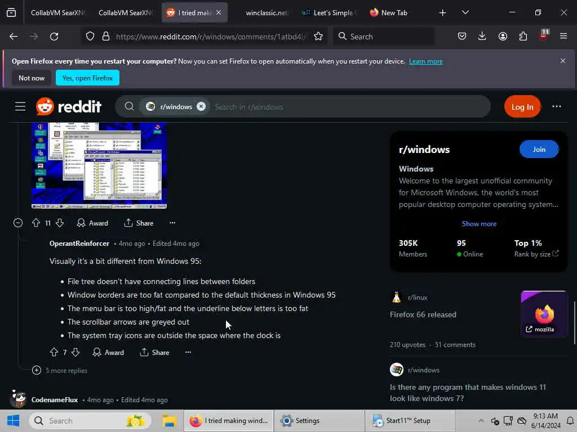
Task: View site security padlock info
Action: [105, 37]
